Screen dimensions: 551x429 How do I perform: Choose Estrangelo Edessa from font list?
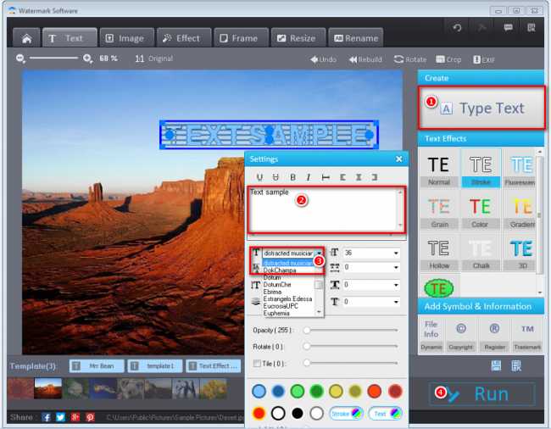pyautogui.click(x=287, y=298)
